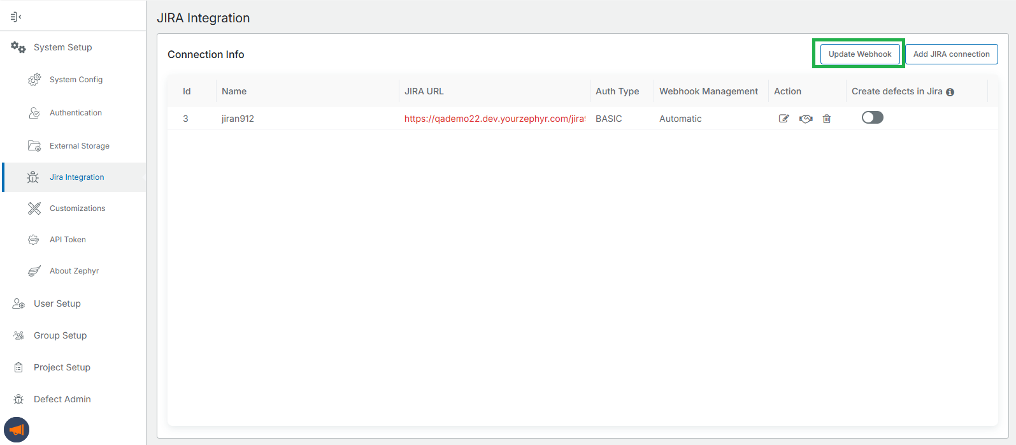Open the orange megaphone announcements button
The image size is (1016, 445).
17,430
